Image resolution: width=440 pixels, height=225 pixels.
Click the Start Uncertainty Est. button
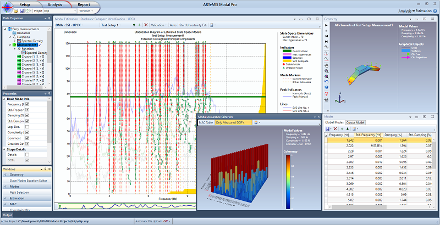click(x=193, y=25)
